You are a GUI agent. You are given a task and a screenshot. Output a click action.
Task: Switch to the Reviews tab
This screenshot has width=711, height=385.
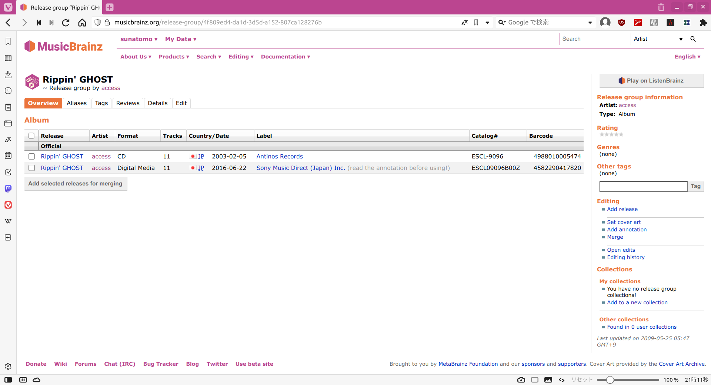coord(128,103)
